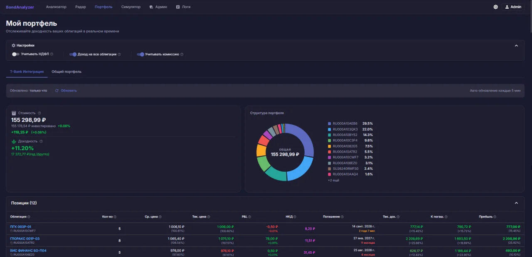
Task: Click the BondAnalyzer logo link
Action: pos(20,7)
